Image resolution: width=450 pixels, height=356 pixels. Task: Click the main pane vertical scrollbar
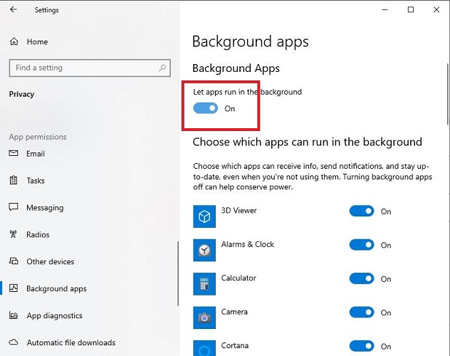click(448, 94)
